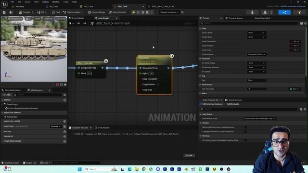The height and width of the screenshot is (173, 308).
Task: Click the Details property matrix grid icon
Action: (301, 24)
